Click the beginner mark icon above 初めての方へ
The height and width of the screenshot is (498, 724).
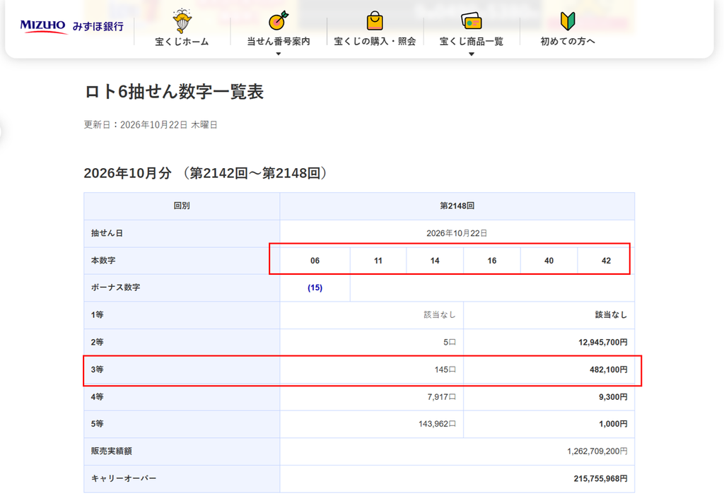568,20
